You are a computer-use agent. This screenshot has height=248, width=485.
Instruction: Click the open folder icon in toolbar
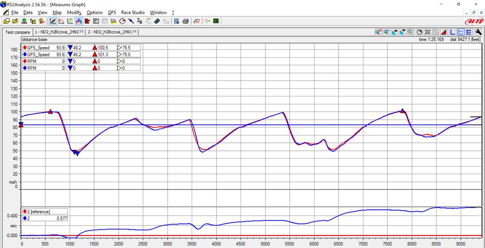pyautogui.click(x=15, y=21)
